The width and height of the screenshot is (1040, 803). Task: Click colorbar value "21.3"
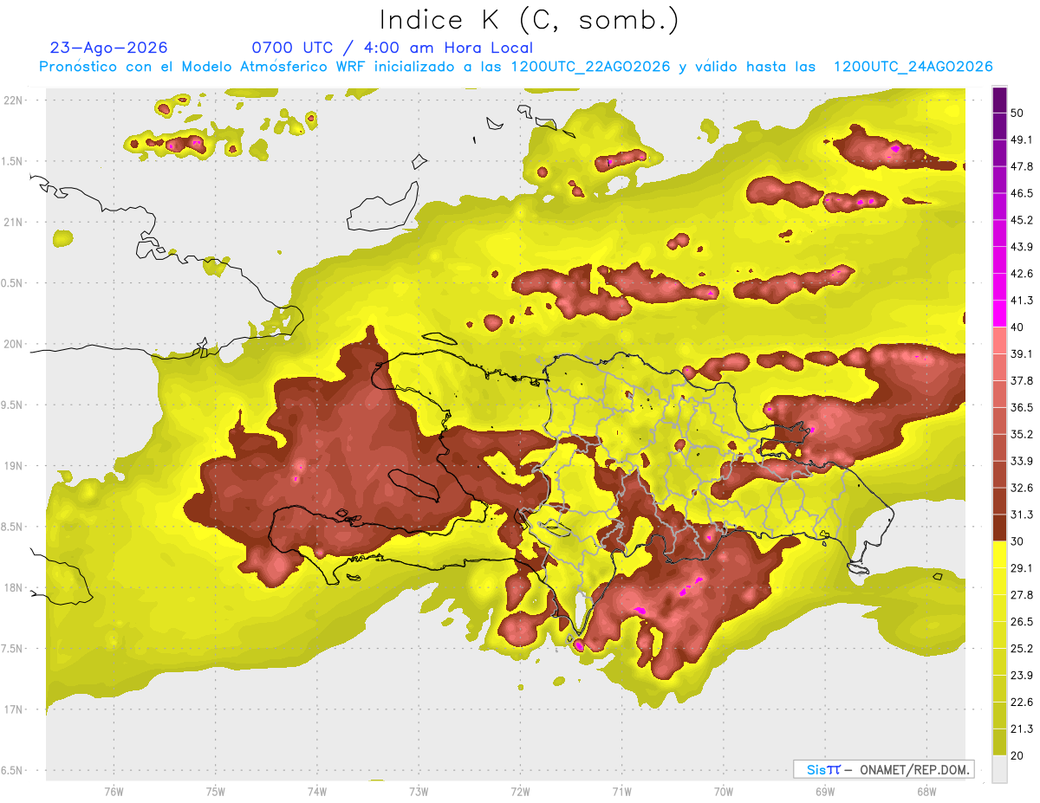tap(1022, 729)
